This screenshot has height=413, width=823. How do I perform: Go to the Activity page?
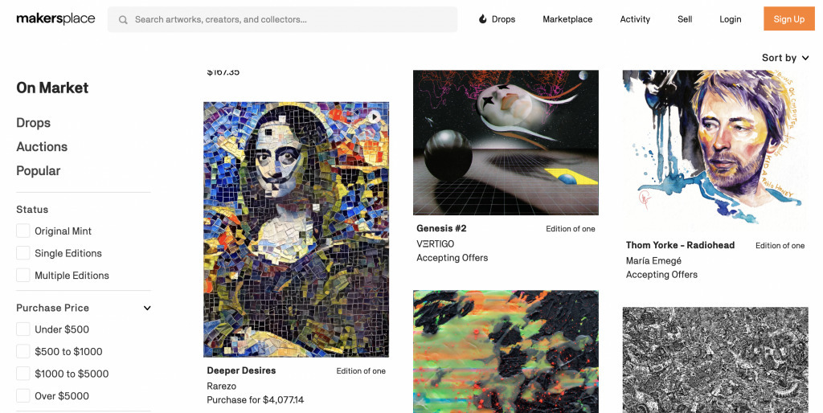pyautogui.click(x=635, y=19)
